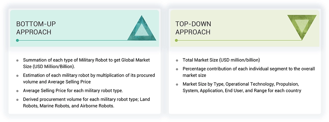The width and height of the screenshot is (329, 122).
Task: Click the teal dot under Bottom-Up Approach
Action: pyautogui.click(x=17, y=40)
